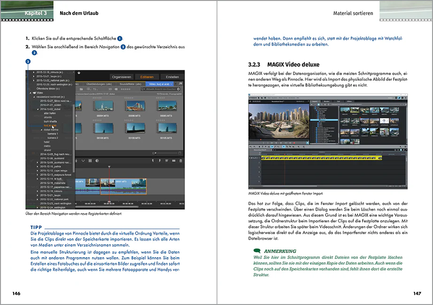433x305 pixels.
Task: Click the gear options icon in MAGIX import pane
Action: (x=325, y=105)
